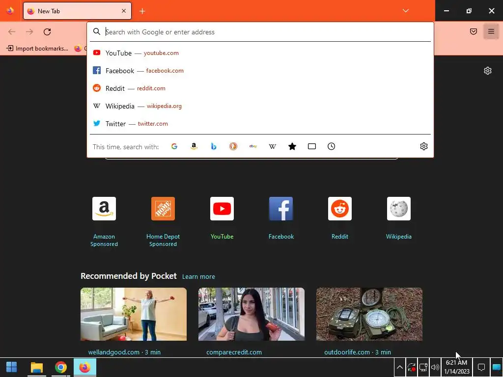Click clock showing 6:21 AM
The width and height of the screenshot is (503, 377).
pos(457,367)
